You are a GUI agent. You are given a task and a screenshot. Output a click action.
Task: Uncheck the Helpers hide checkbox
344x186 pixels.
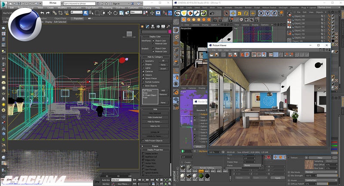point(143,75)
